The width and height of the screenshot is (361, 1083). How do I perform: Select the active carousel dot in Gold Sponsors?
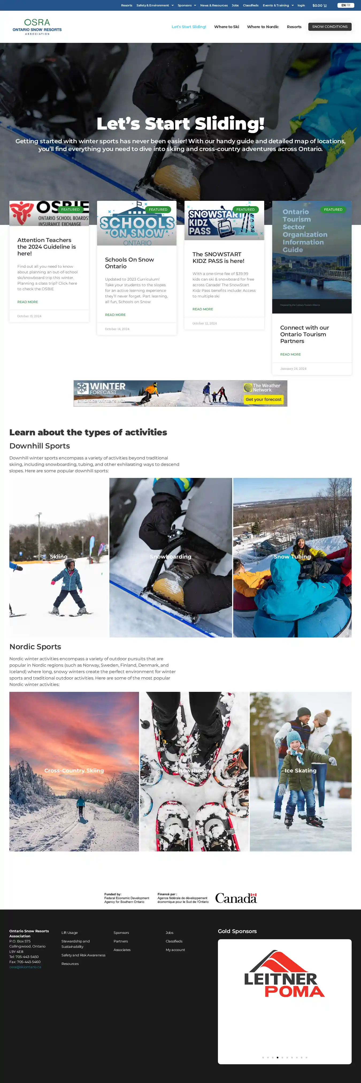(278, 1057)
